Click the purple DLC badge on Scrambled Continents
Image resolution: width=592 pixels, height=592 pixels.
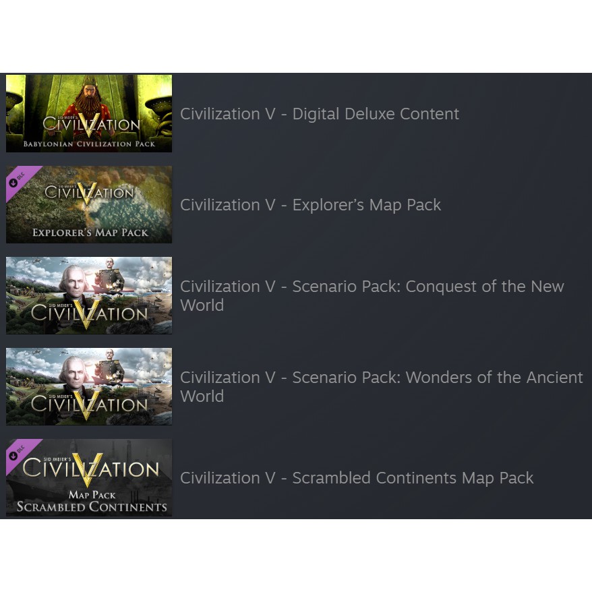[19, 452]
